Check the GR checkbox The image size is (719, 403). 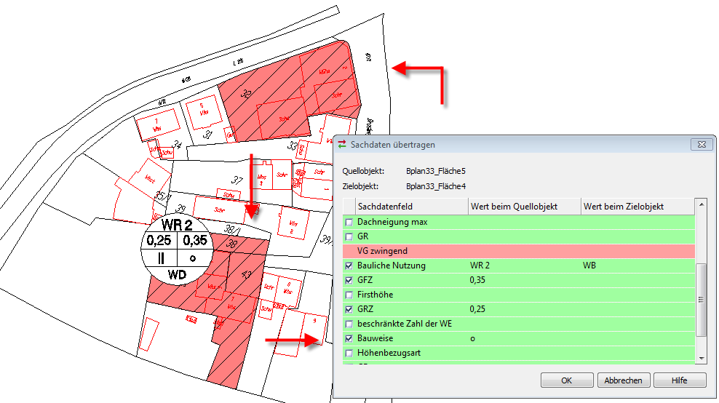coord(349,236)
